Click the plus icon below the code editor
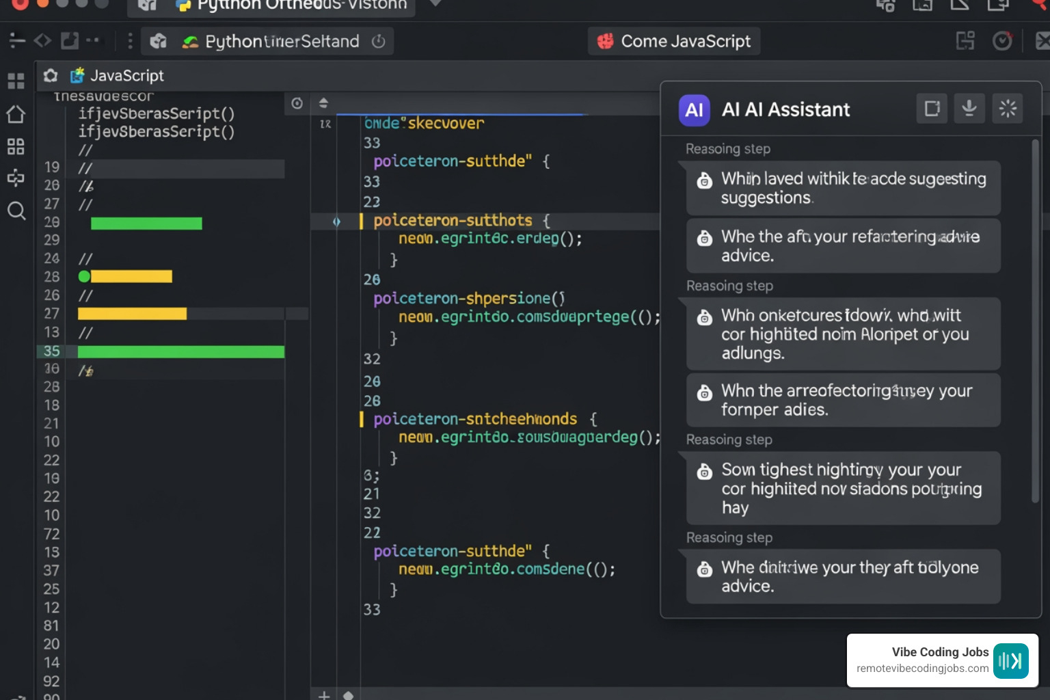Viewport: 1050px width, 700px height. (324, 695)
